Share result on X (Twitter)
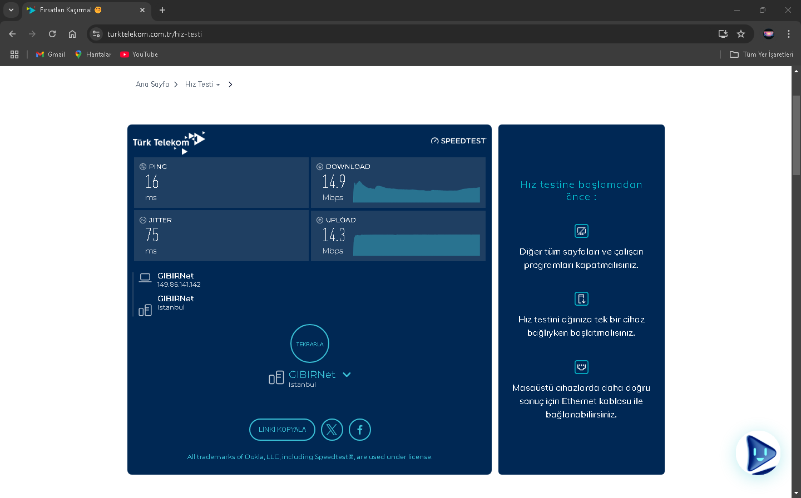The width and height of the screenshot is (801, 498). tap(332, 430)
